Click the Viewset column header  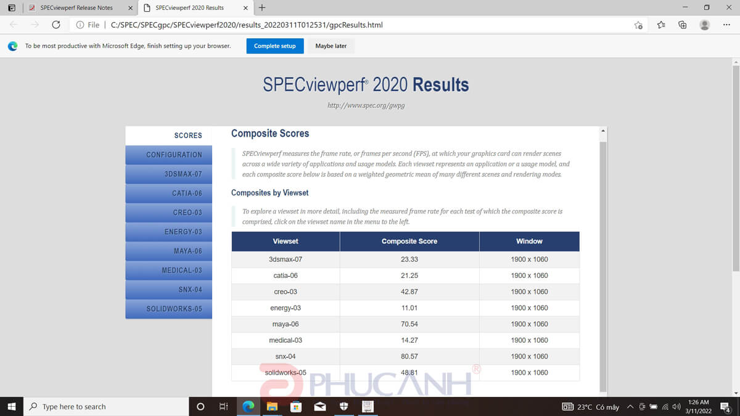click(286, 242)
